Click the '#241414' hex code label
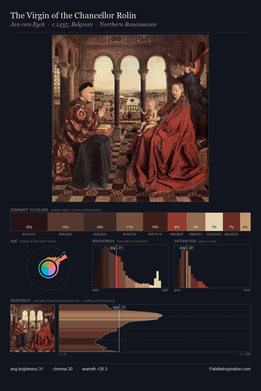Image resolution: width=261 pixels, height=391 pixels. pyautogui.click(x=29, y=234)
